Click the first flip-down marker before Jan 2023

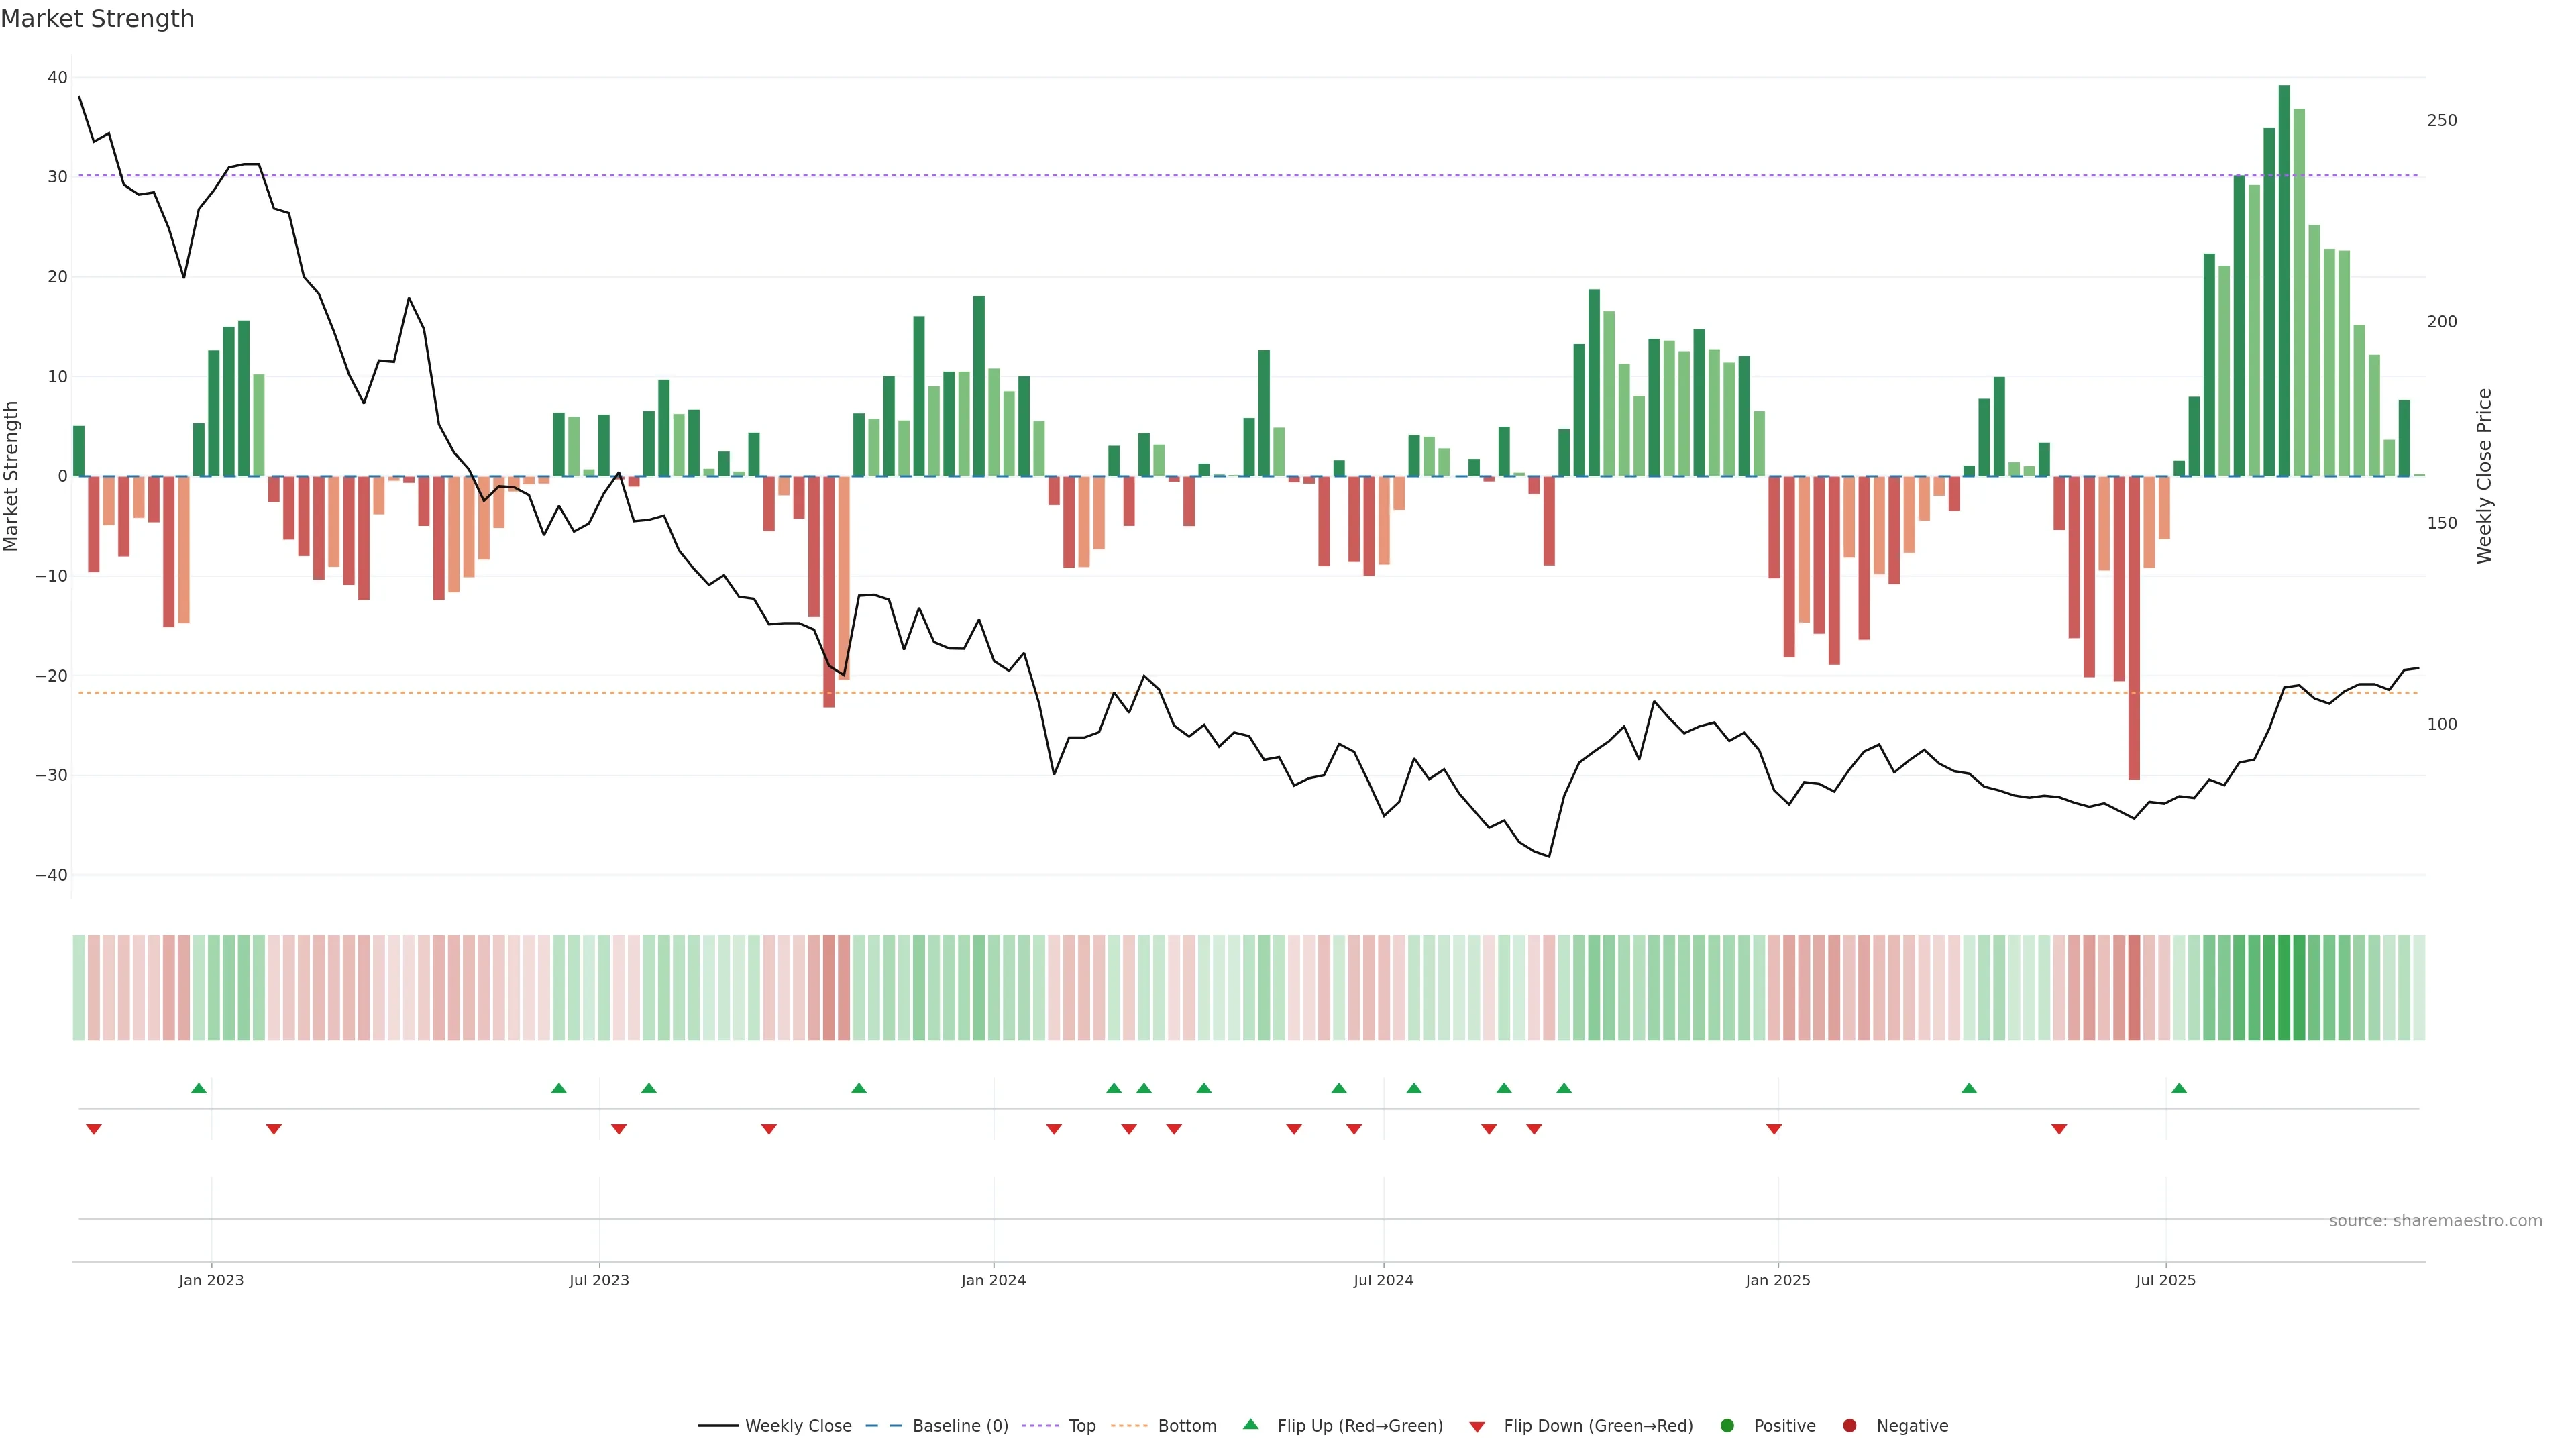[x=94, y=1129]
